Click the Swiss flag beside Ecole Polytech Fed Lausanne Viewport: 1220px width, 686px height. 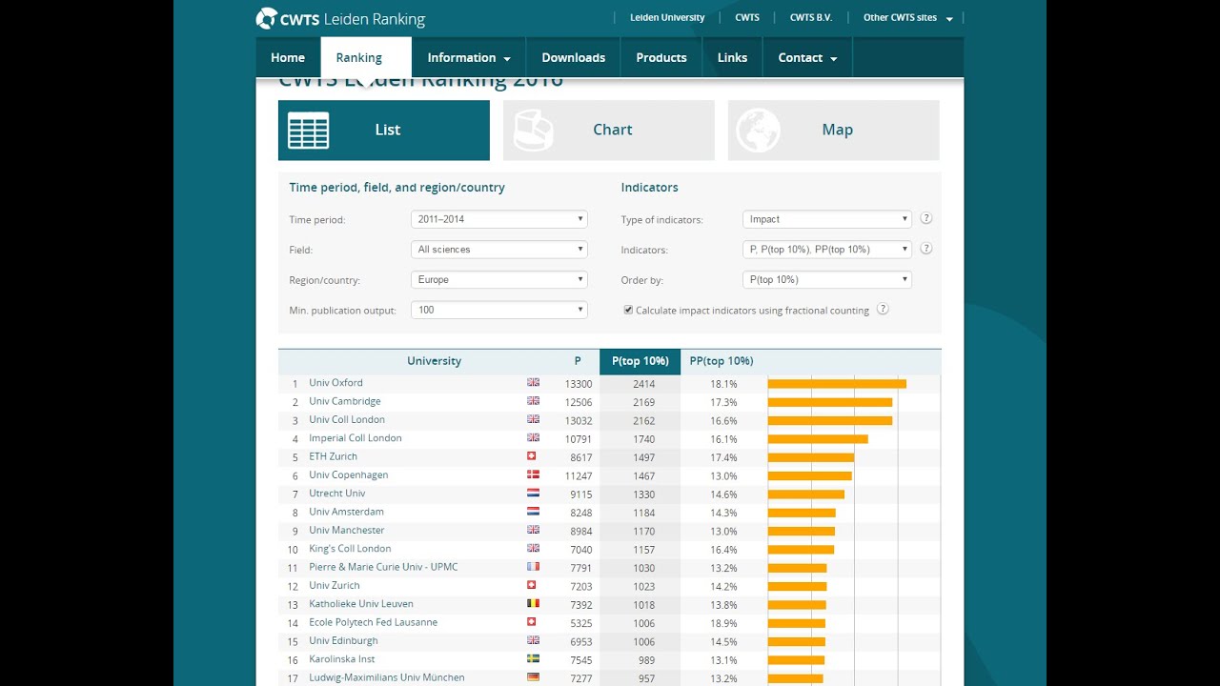(532, 622)
